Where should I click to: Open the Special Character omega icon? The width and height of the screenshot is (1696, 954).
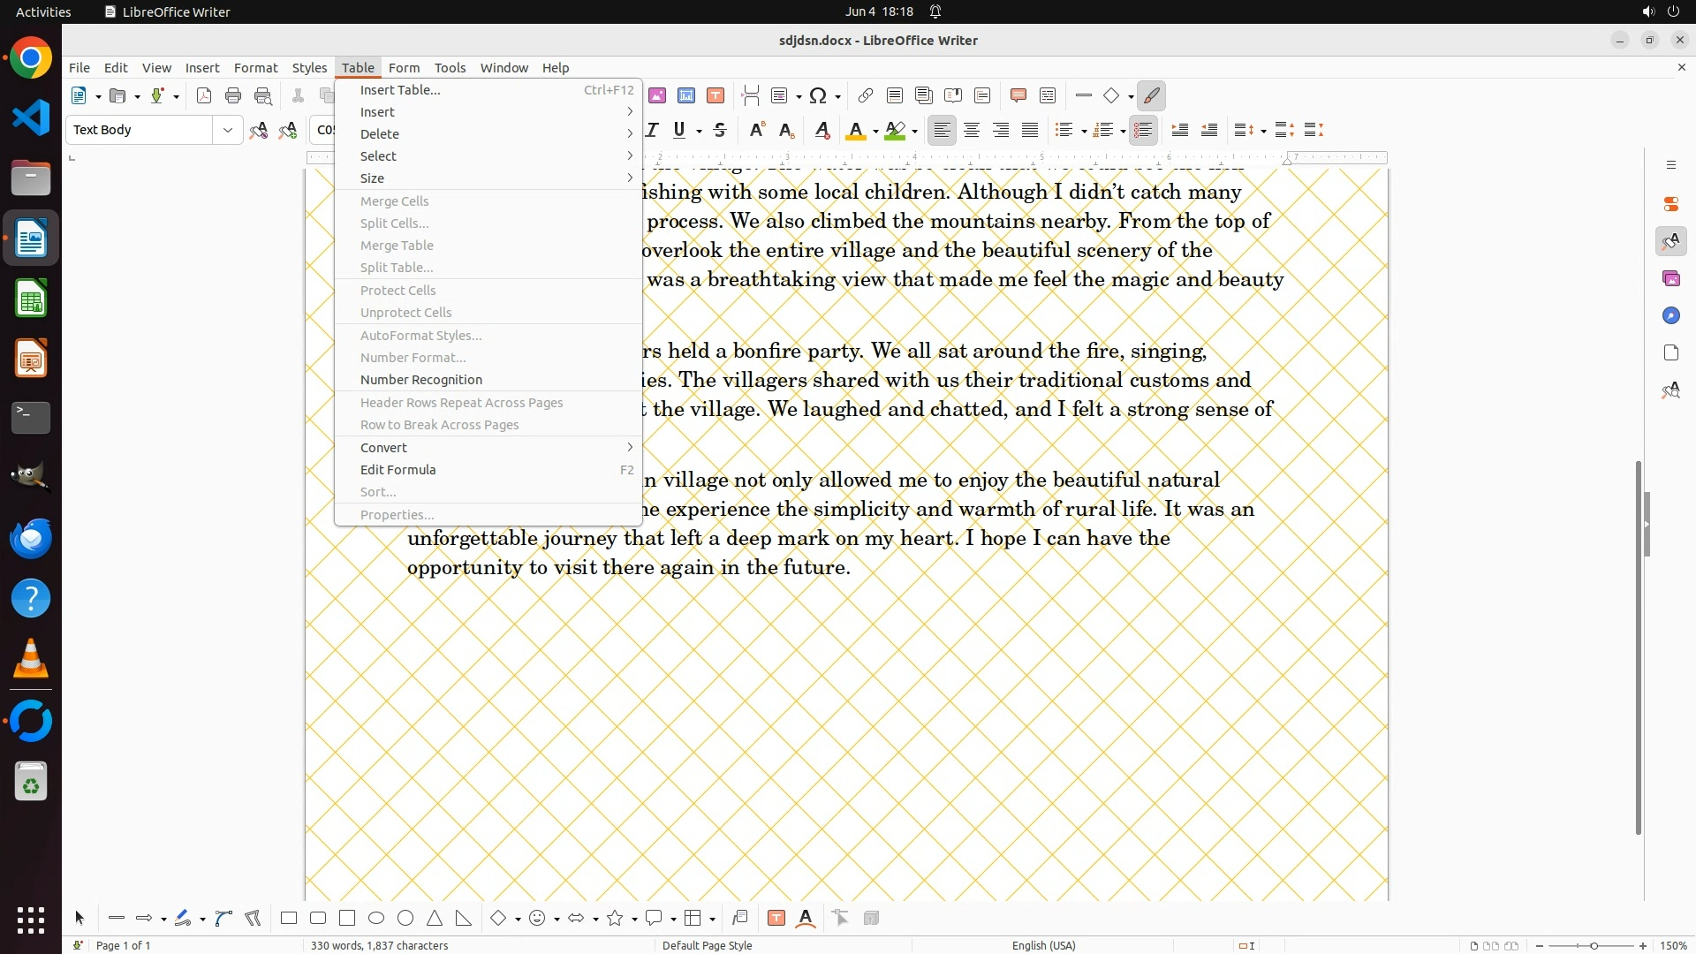818,95
